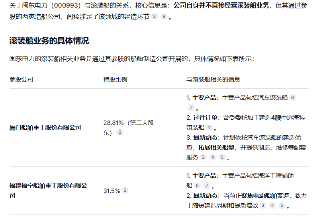Open citation 7 in 厦门船舶重工 主要产品 item

pyautogui.click(x=191, y=107)
